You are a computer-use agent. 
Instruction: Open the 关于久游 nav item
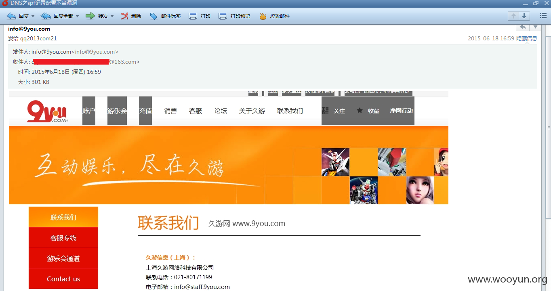[x=252, y=111]
